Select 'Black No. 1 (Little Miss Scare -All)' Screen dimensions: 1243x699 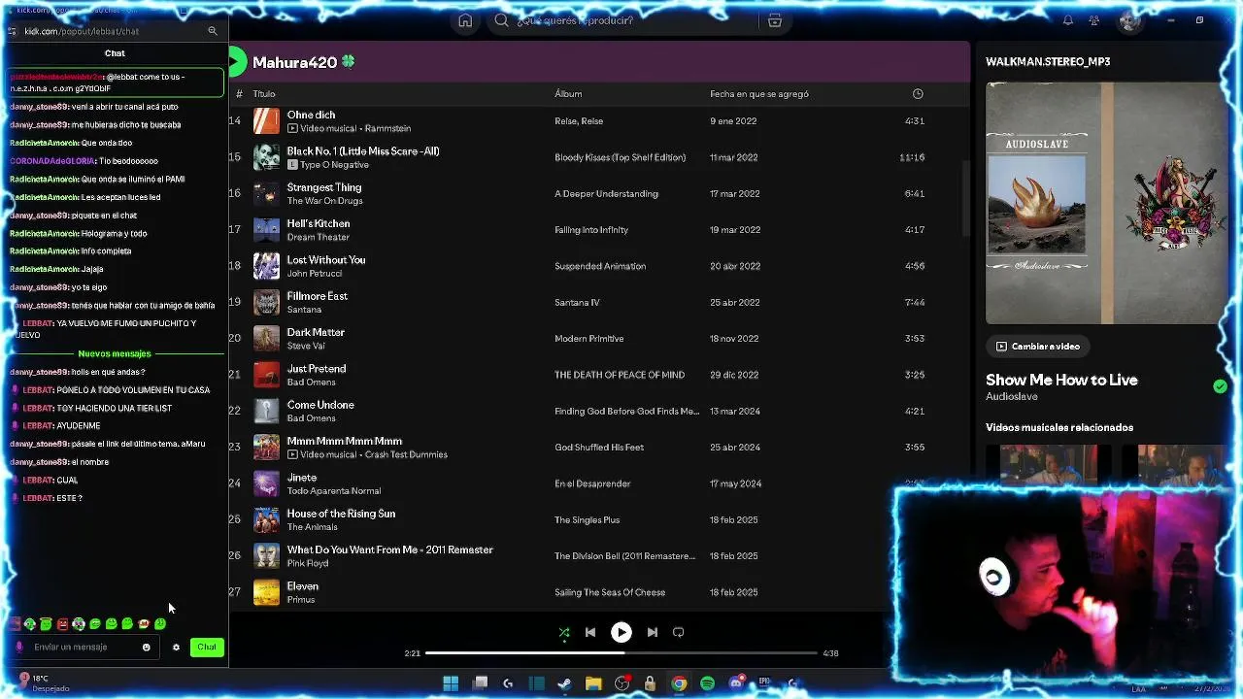[x=363, y=151]
